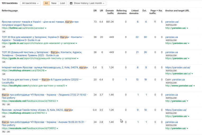Click target URL arrow for http://www.yaroslav.ua/

coord(194,86)
